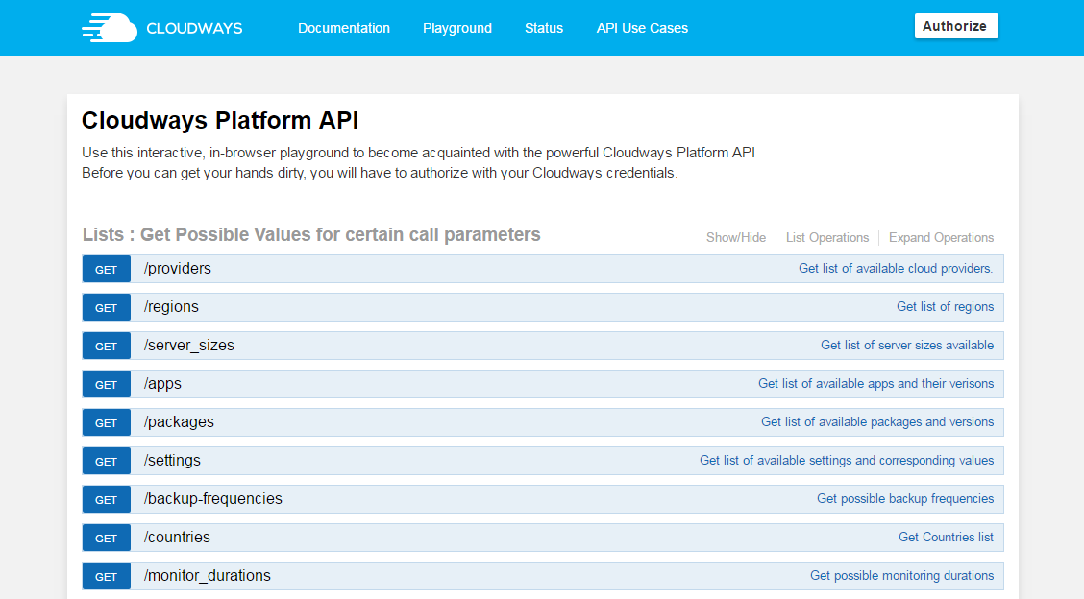
Task: Expand the /backup-frequencies endpoint path
Action: (x=213, y=499)
